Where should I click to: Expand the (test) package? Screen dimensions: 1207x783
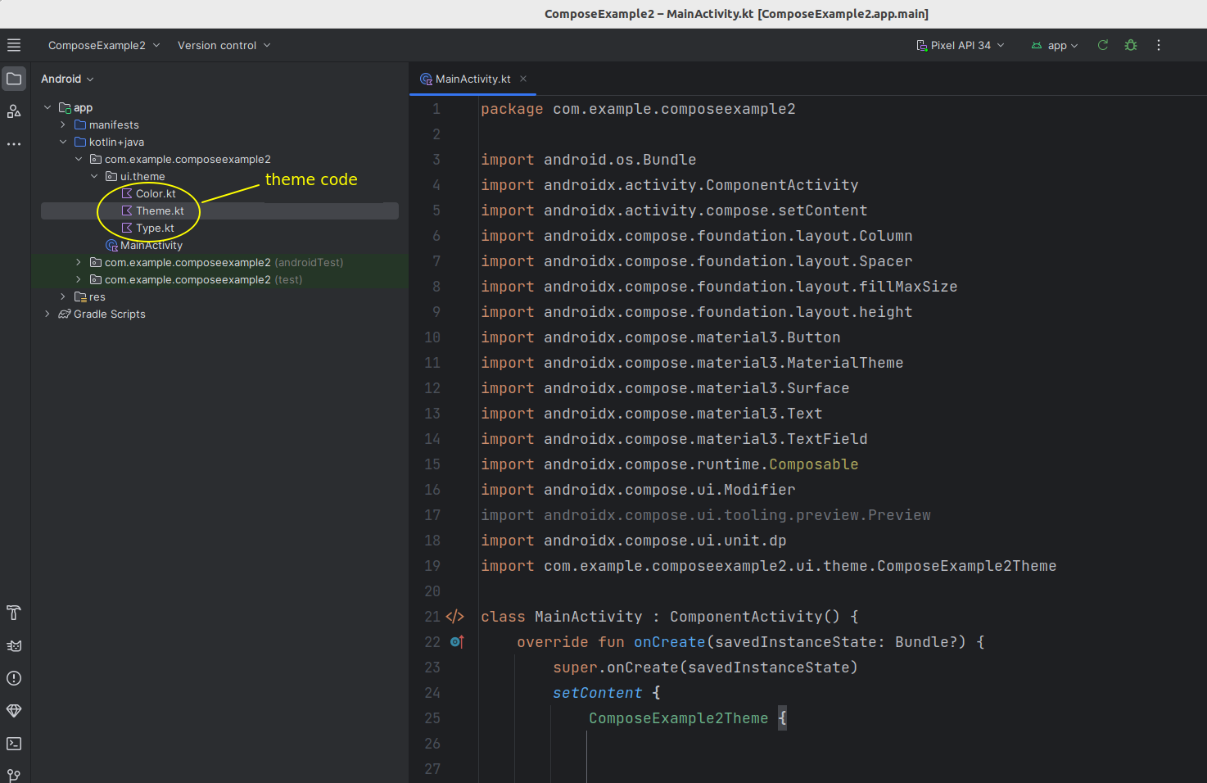tap(79, 279)
